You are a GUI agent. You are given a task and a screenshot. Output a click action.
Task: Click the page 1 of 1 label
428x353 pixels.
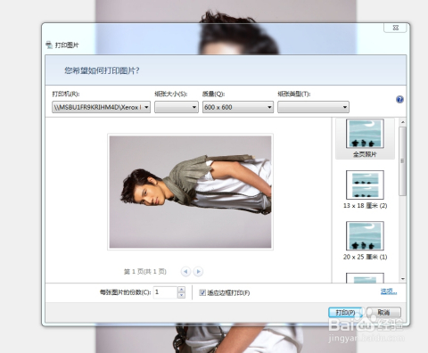pyautogui.click(x=145, y=272)
